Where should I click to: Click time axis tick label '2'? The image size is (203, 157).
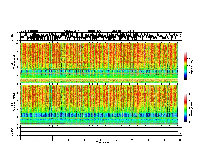(x=52, y=140)
